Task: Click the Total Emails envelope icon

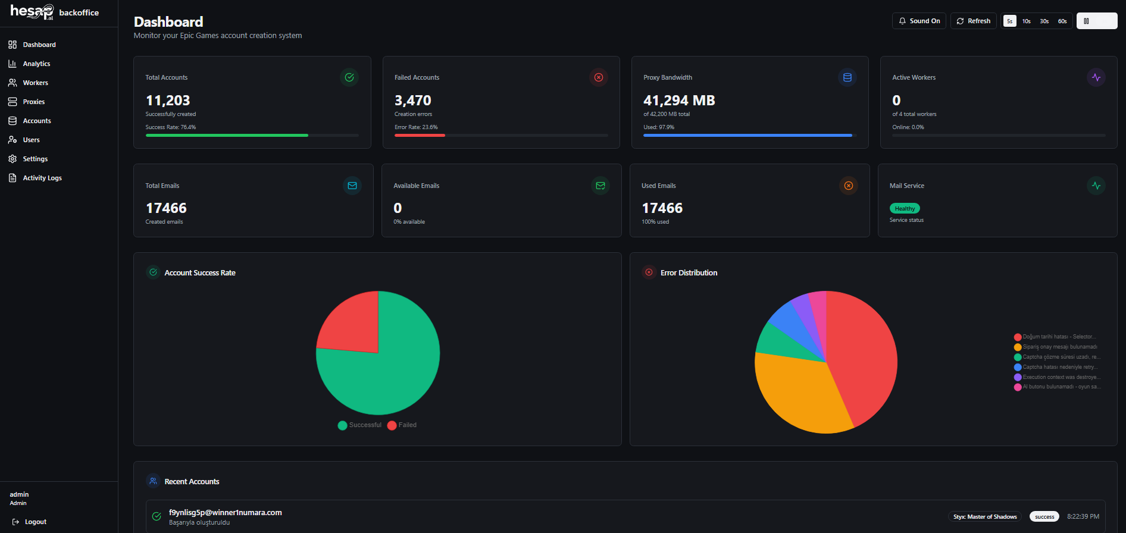Action: pos(352,186)
